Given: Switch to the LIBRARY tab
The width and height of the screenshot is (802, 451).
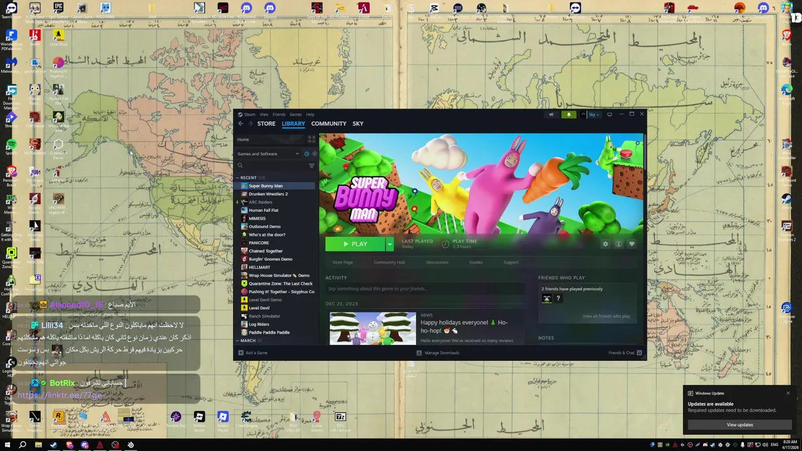Looking at the screenshot, I should pyautogui.click(x=293, y=123).
